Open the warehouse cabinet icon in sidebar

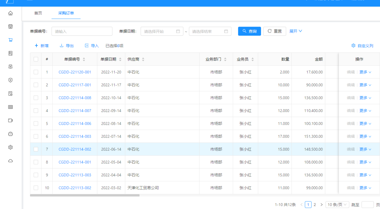(10, 53)
